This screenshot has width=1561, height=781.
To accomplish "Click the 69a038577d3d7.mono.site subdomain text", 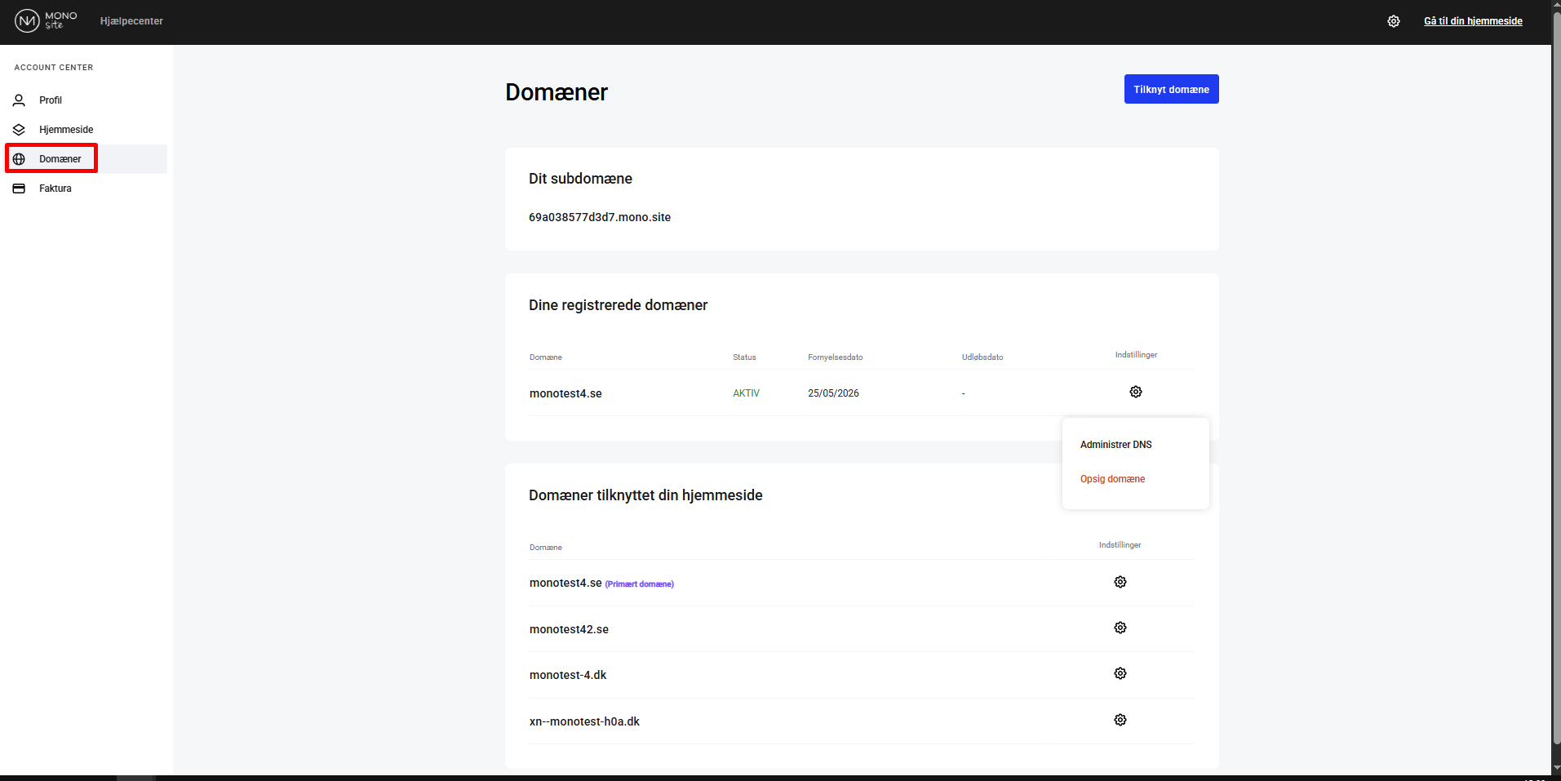I will pyautogui.click(x=600, y=217).
